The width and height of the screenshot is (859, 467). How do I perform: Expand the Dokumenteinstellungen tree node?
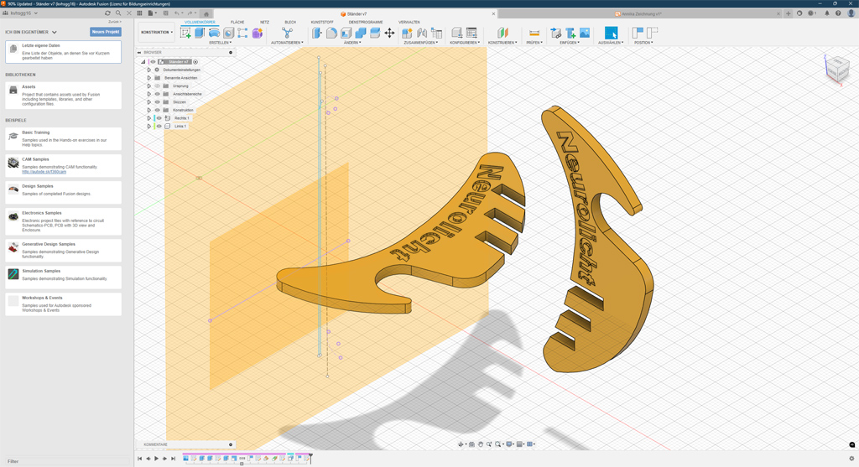pos(149,70)
